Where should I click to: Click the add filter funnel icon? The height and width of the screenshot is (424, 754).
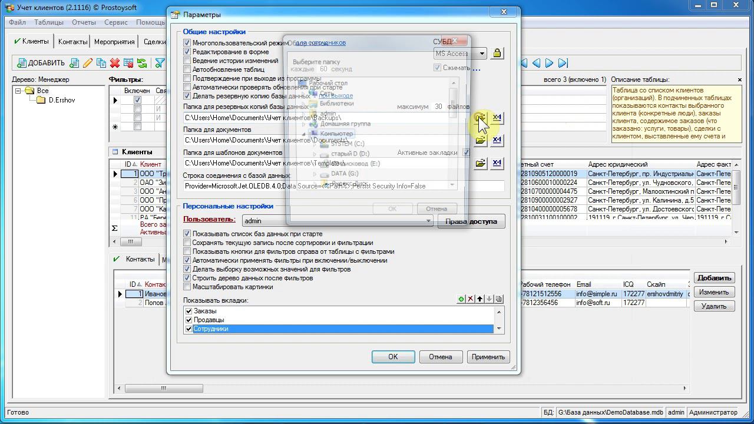[x=160, y=63]
